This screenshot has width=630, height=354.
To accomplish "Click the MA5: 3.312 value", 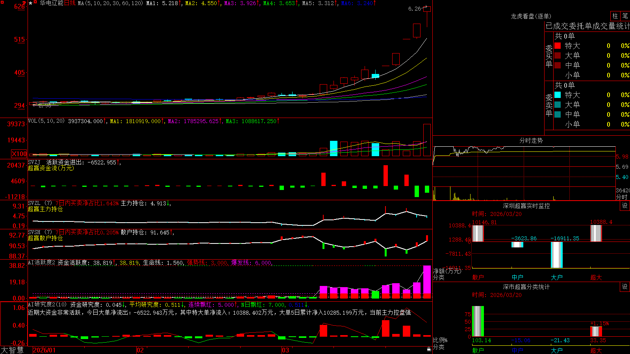I will [x=318, y=3].
